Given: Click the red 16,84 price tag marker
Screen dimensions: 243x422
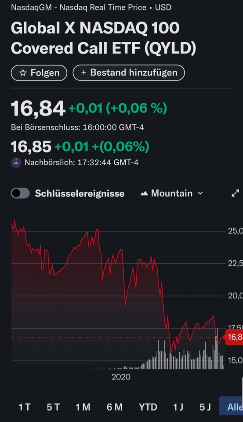Looking at the screenshot, I should 234,337.
